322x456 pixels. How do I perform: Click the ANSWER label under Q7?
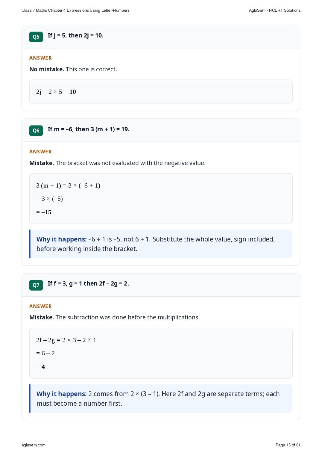pos(40,306)
